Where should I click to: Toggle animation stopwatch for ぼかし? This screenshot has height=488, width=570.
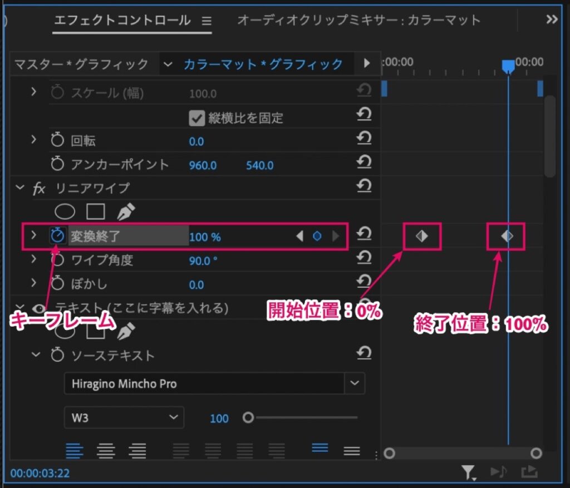point(57,283)
